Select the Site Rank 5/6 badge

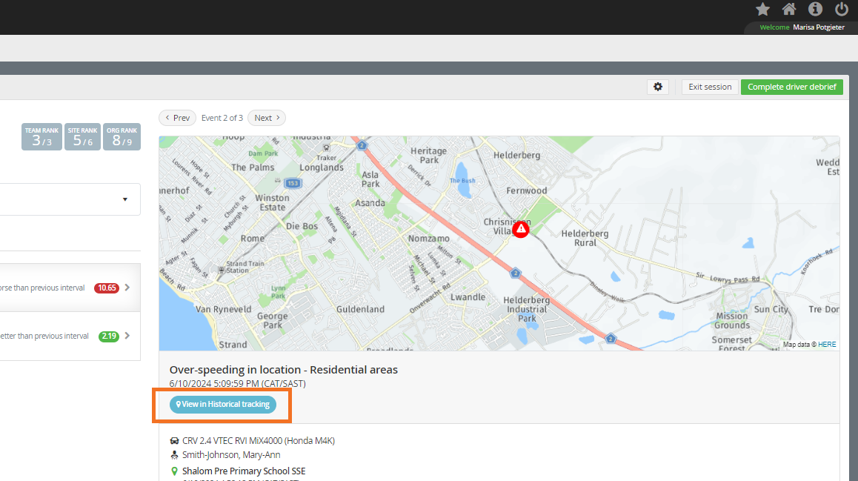[x=83, y=137]
